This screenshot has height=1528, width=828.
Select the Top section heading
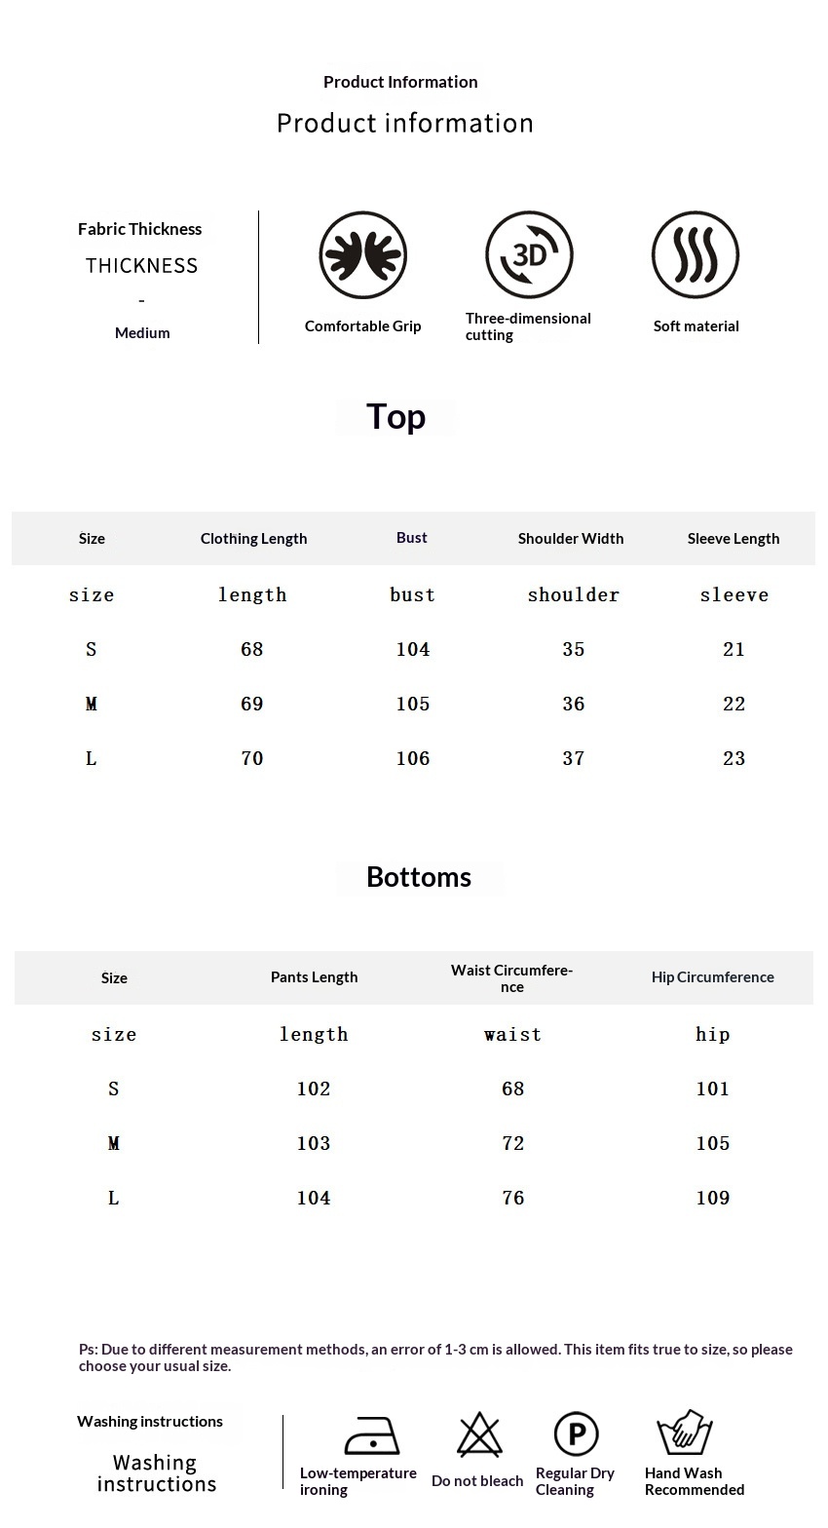[x=395, y=417]
